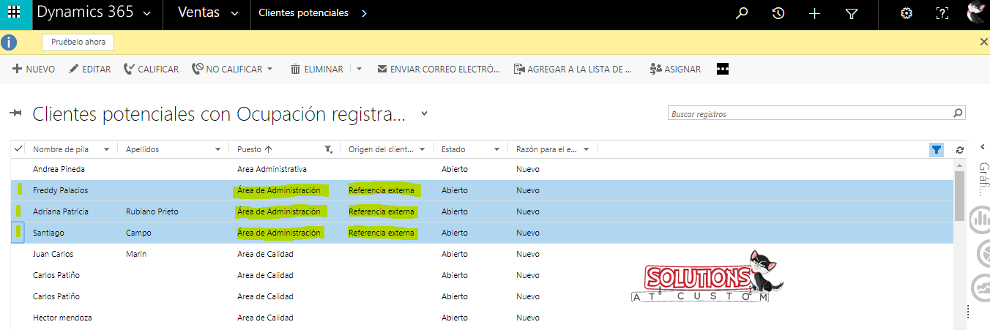Expand the ELIMINAR dropdown arrow
The height and width of the screenshot is (330, 990).
[x=359, y=69]
